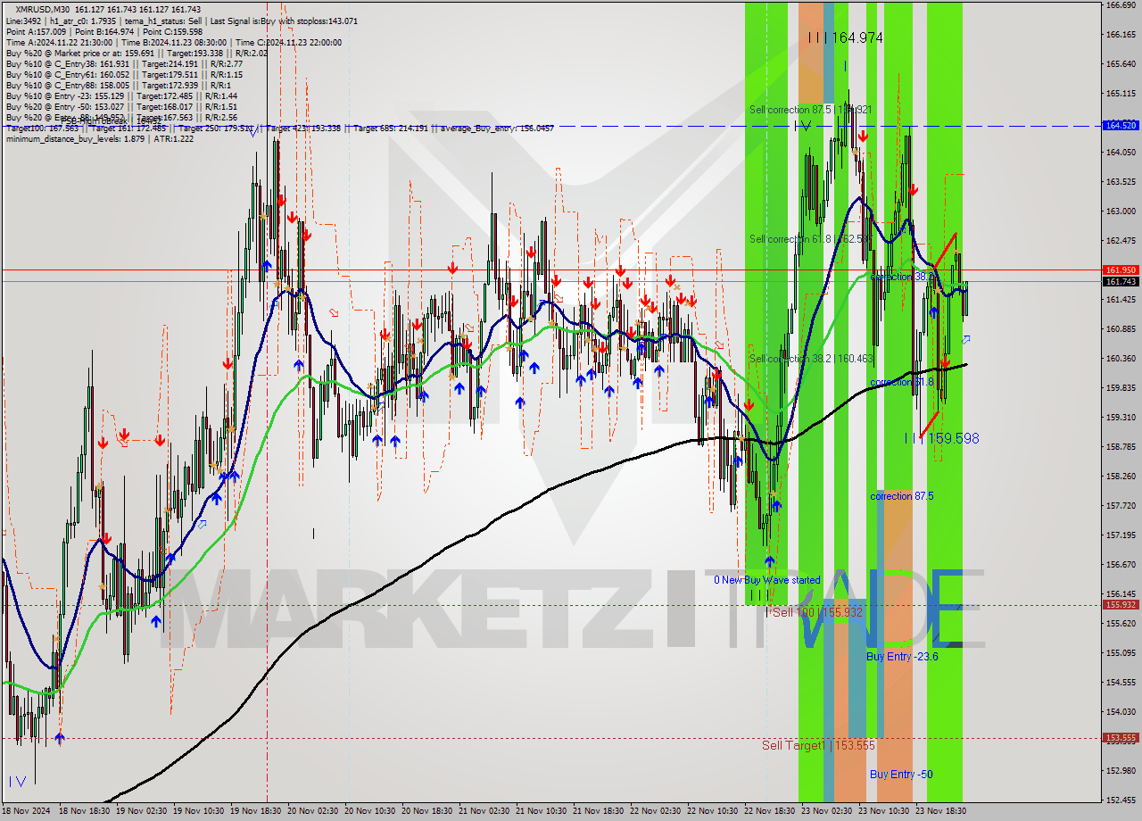Click the 163.000 price axis value
This screenshot has height=821, width=1142.
pyautogui.click(x=1121, y=211)
